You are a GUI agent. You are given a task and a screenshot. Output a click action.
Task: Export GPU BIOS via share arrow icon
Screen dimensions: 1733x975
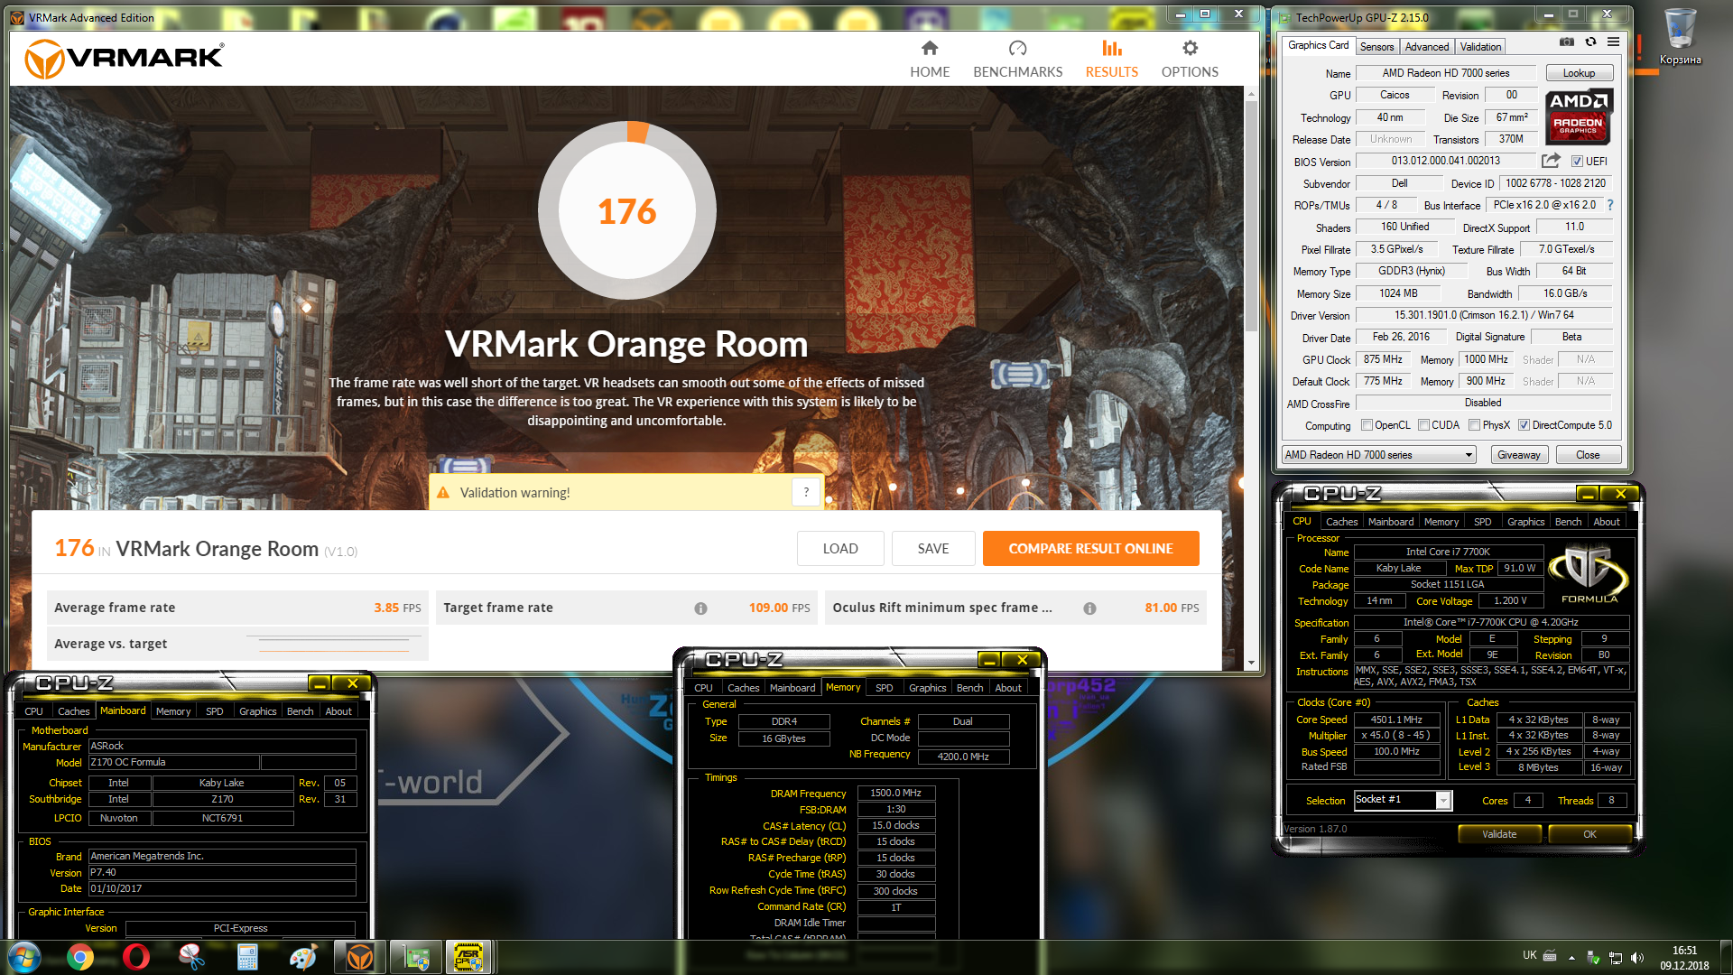(x=1551, y=161)
